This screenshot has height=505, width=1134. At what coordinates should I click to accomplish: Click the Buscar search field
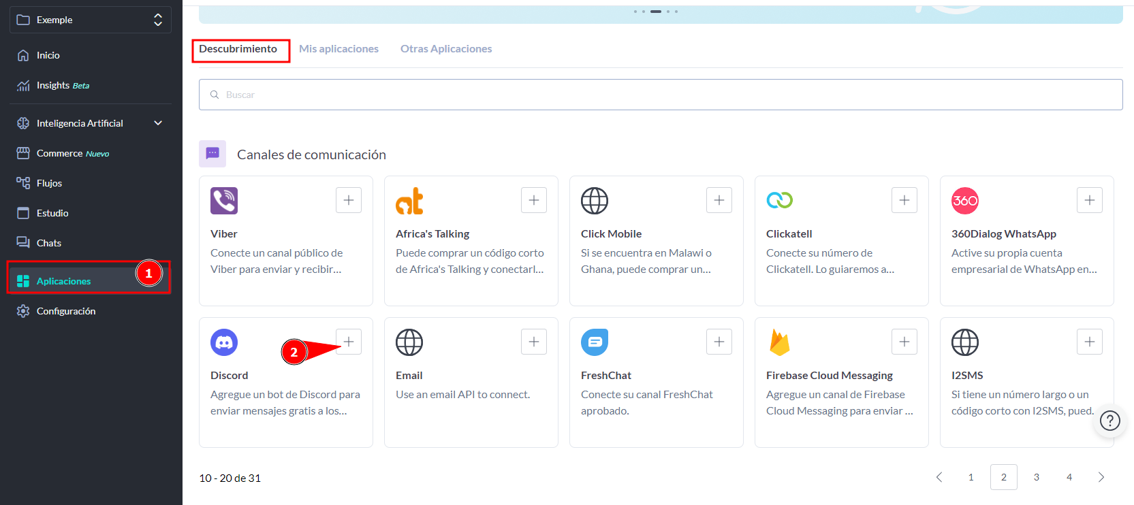[x=661, y=95]
